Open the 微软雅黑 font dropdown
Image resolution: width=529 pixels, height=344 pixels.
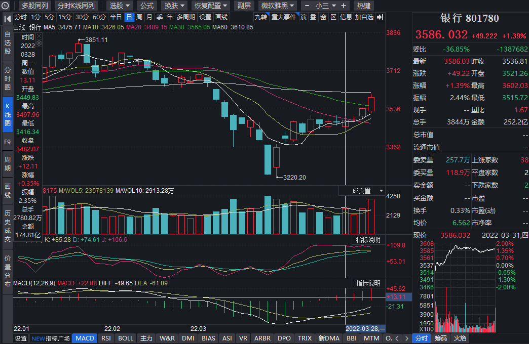pyautogui.click(x=277, y=6)
